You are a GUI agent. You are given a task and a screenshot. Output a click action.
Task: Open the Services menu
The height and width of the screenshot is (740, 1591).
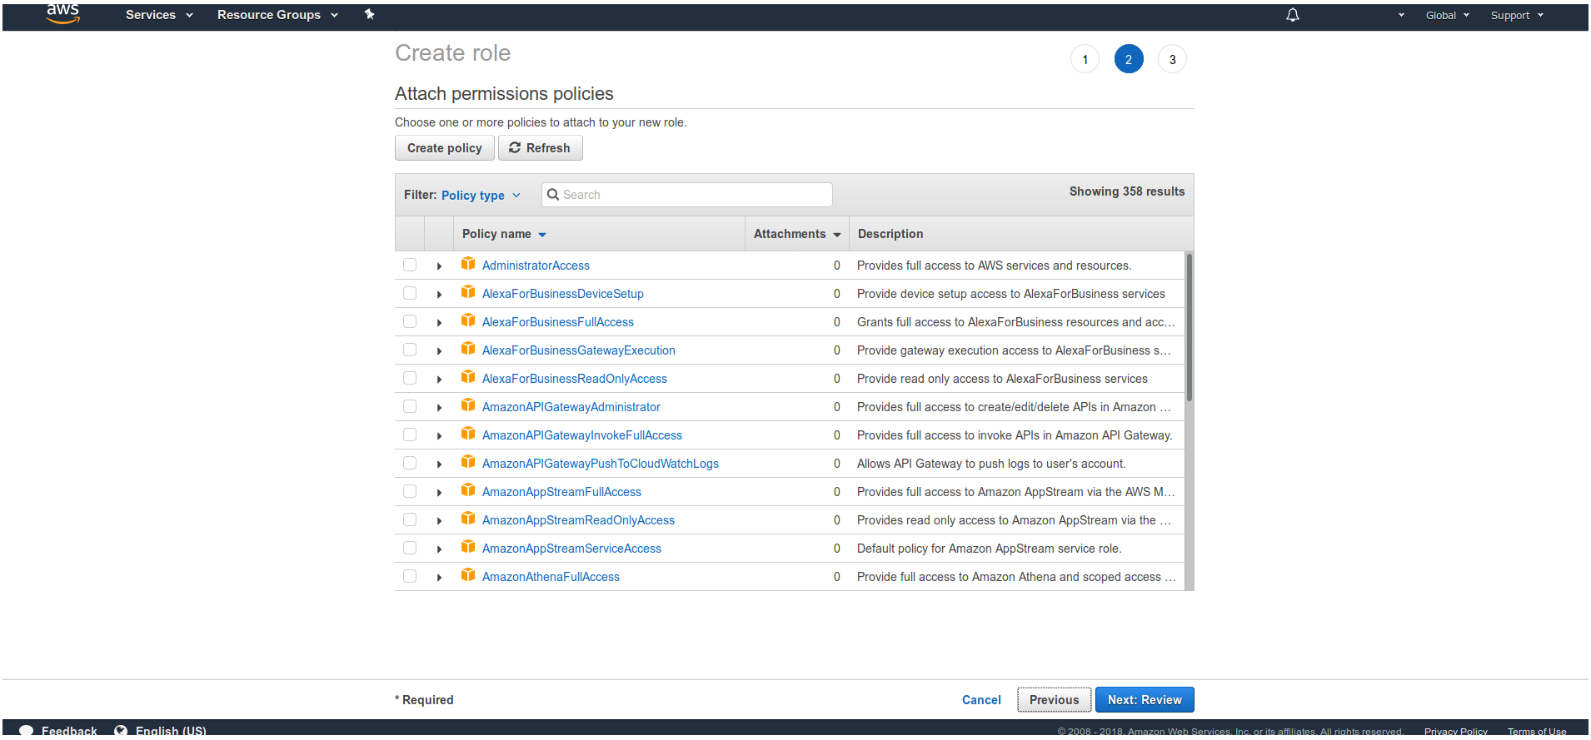(158, 15)
